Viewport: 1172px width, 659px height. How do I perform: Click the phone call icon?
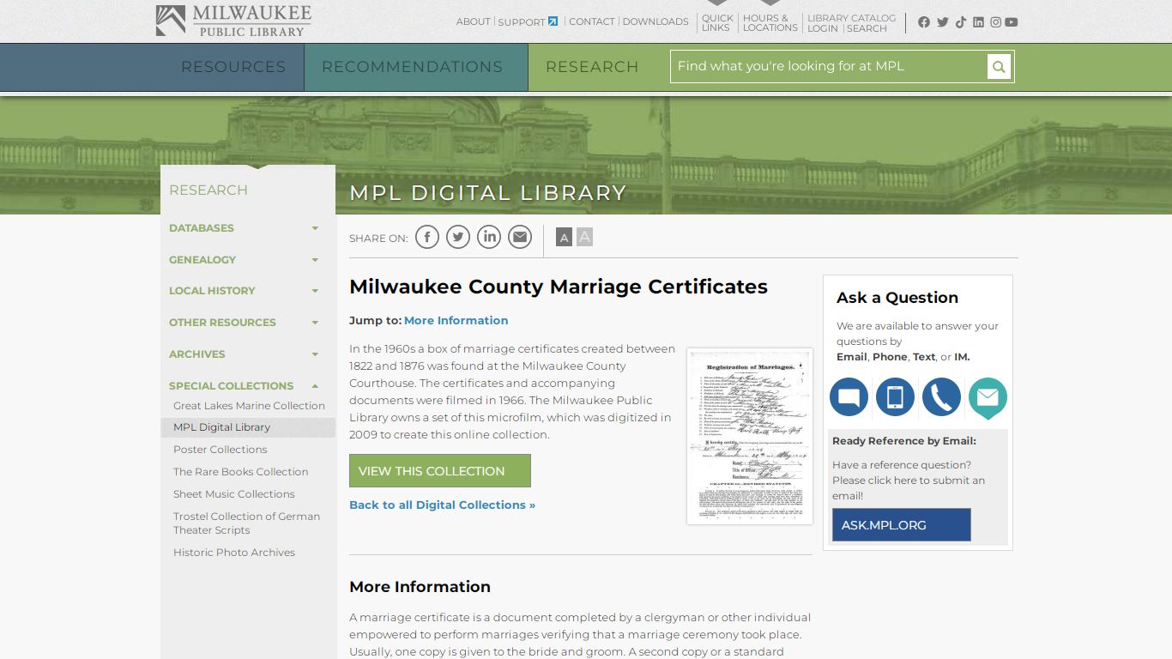[x=941, y=397]
